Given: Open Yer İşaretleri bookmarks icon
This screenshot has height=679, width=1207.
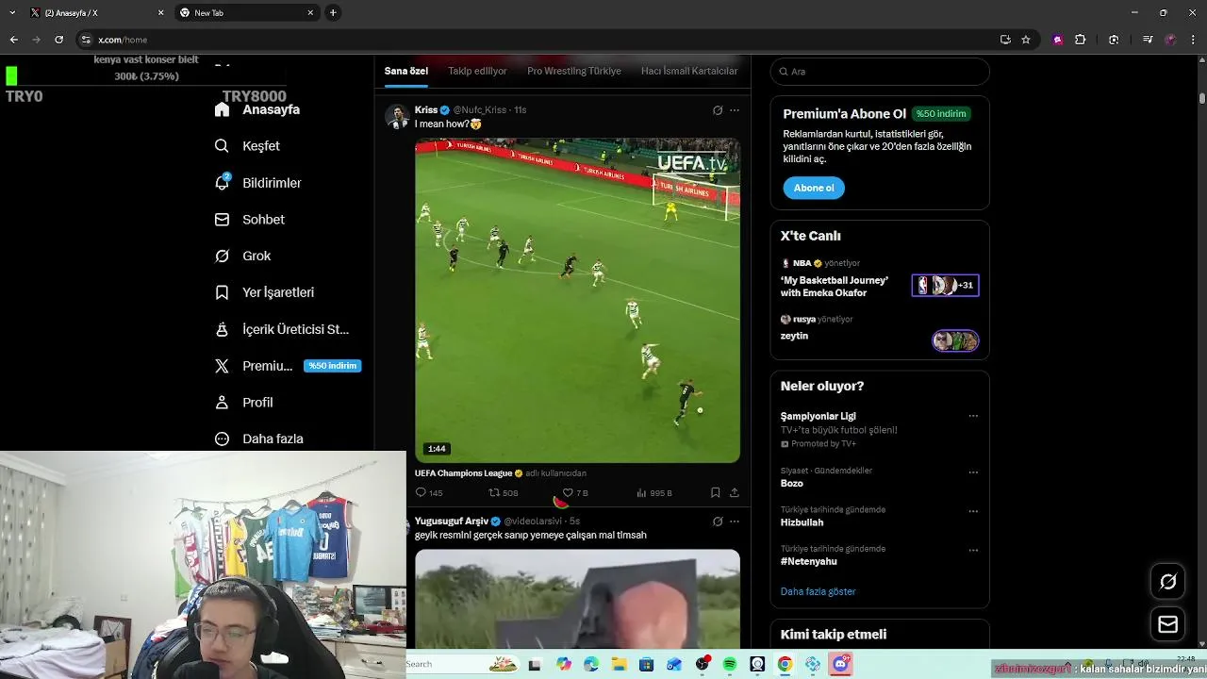Looking at the screenshot, I should [x=222, y=292].
